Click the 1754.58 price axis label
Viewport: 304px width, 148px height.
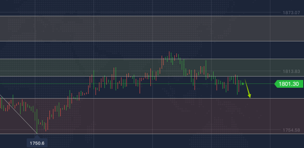pyautogui.click(x=291, y=130)
